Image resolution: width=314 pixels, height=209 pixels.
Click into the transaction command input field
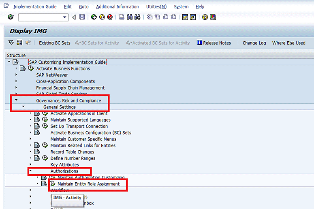[x=40, y=17]
